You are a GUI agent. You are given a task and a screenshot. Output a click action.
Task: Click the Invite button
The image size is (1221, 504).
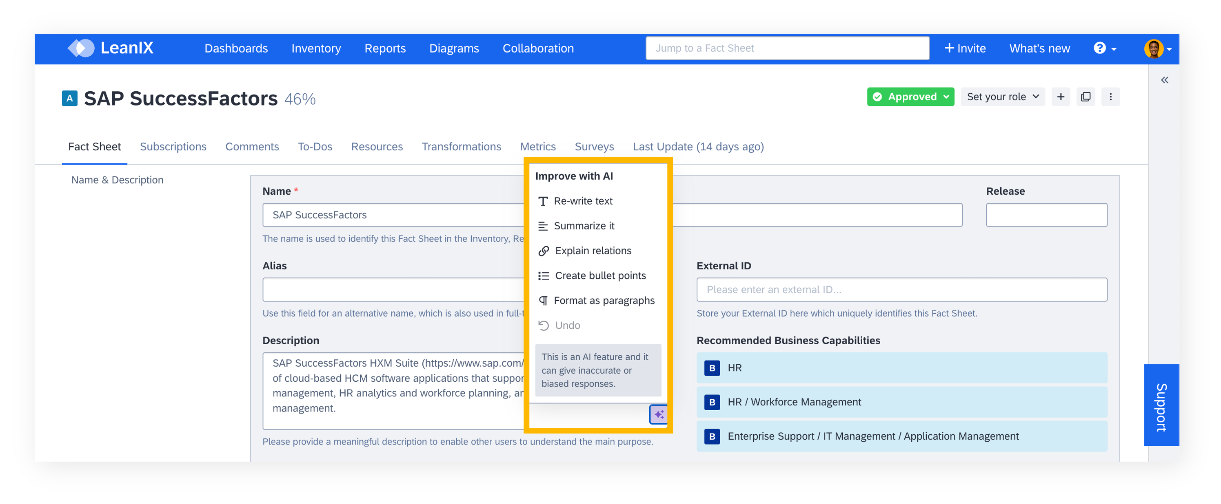click(x=965, y=48)
